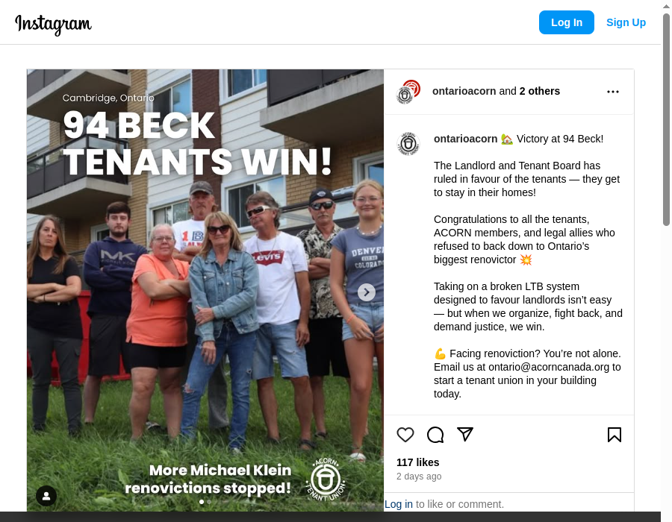The width and height of the screenshot is (672, 522).
Task: Share the post via paper plane icon
Action: coord(465,434)
